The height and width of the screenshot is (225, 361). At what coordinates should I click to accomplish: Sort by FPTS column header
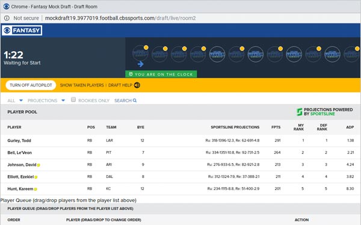[276, 127]
